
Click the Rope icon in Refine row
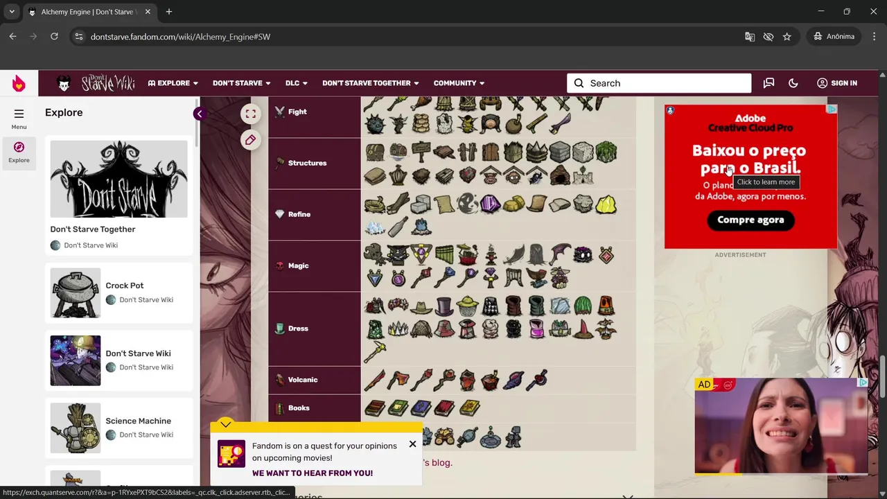pyautogui.click(x=376, y=204)
